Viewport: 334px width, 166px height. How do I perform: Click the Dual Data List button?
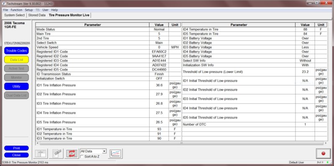pyautogui.click(x=16, y=96)
